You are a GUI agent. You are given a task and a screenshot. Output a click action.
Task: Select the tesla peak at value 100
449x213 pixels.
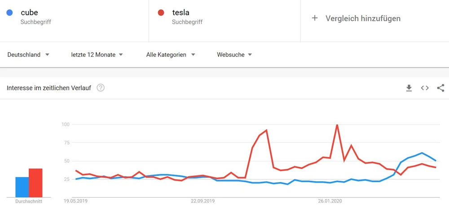(x=337, y=125)
